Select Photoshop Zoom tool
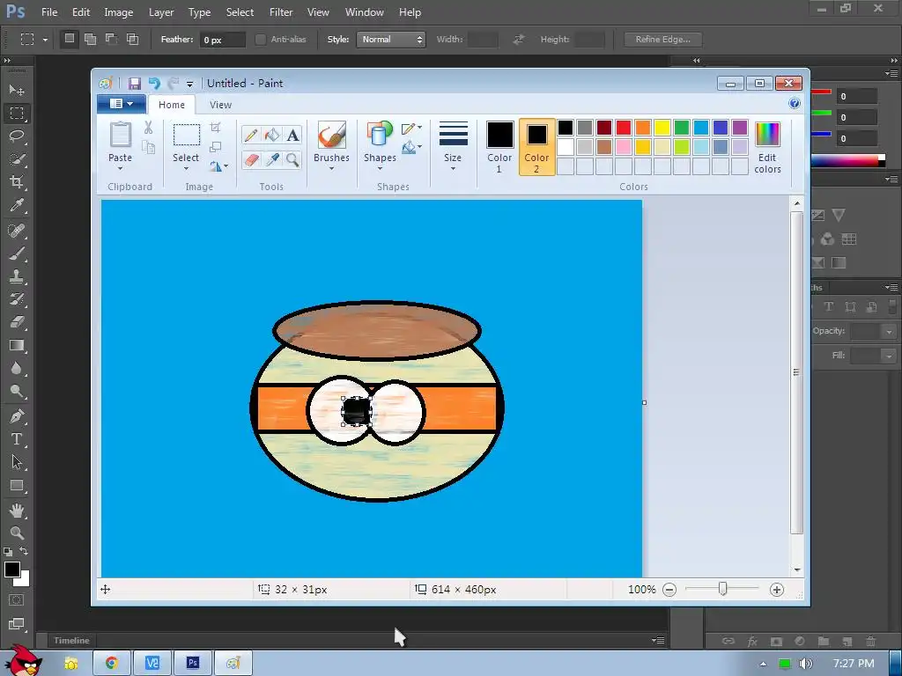Image resolution: width=902 pixels, height=676 pixels. click(17, 533)
